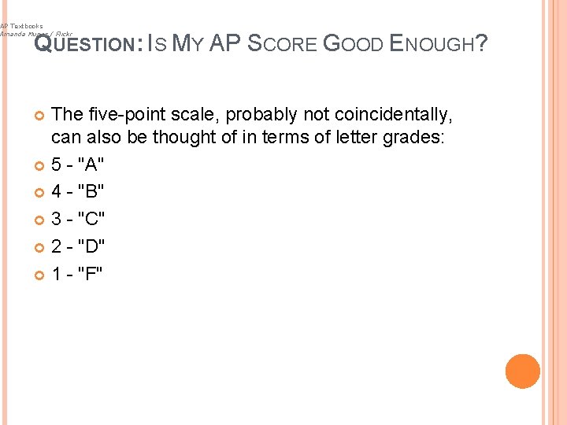
Task: Click the line 'can also be thought of in terms'
Action: point(248,137)
